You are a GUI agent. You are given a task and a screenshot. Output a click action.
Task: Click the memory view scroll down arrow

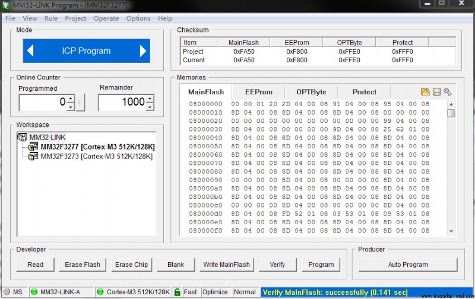tap(451, 231)
